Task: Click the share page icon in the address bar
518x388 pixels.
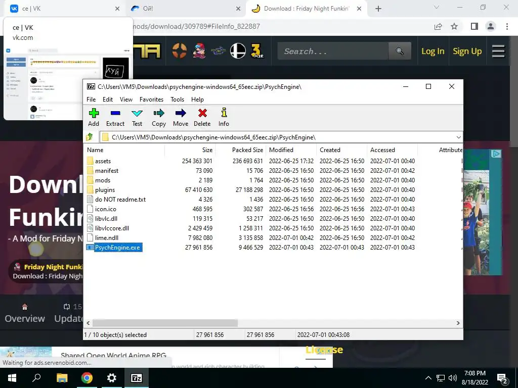Action: coord(438,26)
